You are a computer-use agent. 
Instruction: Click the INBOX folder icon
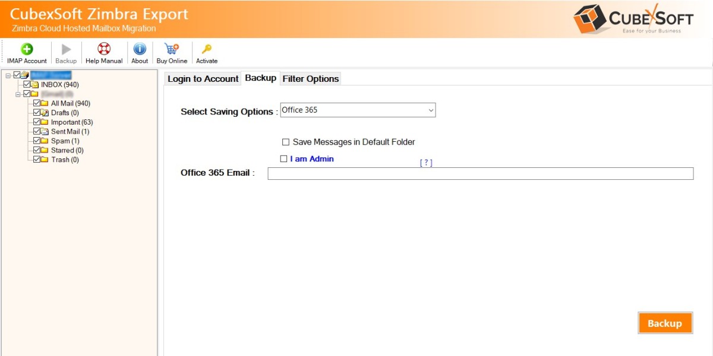click(35, 85)
